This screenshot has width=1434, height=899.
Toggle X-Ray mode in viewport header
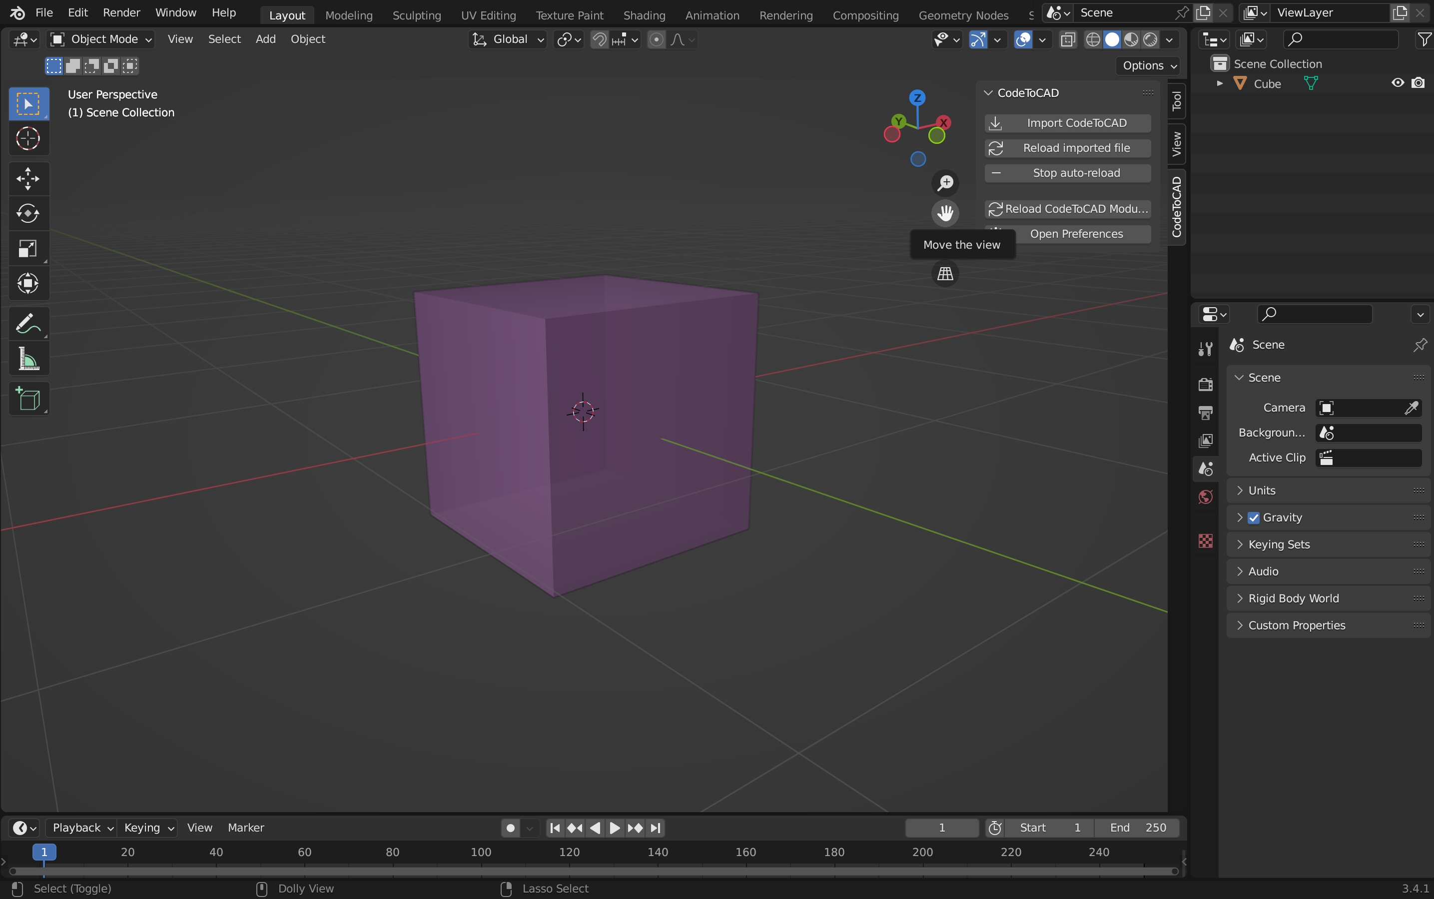(x=1068, y=40)
